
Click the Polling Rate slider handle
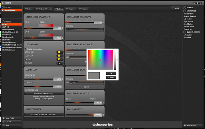pyautogui.click(x=92, y=115)
